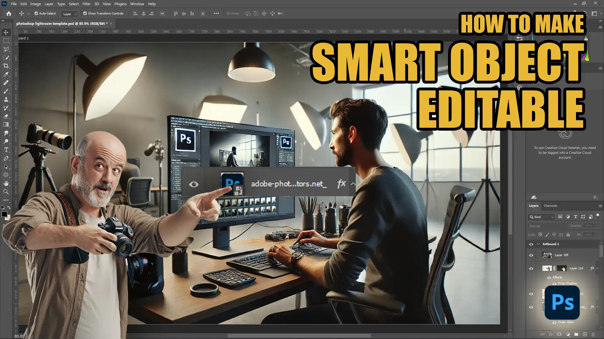Toggle Show Transform Controls checkbox
This screenshot has width=604, height=339.
[x=85, y=13]
